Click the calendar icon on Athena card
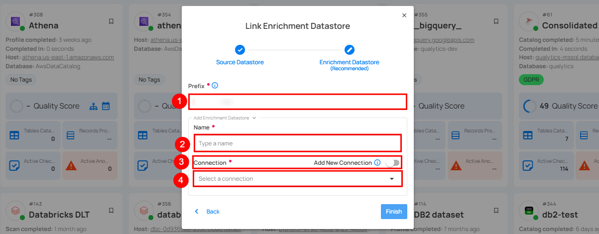Viewport: 599px width, 234px height. [106, 106]
